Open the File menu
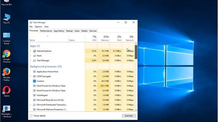 (31, 26)
